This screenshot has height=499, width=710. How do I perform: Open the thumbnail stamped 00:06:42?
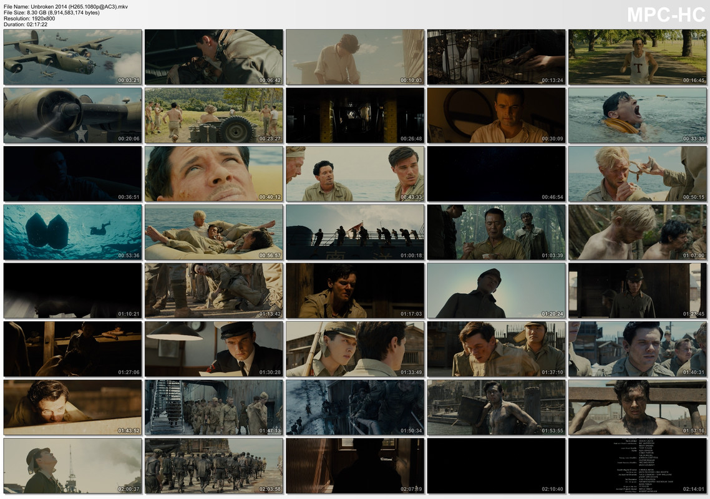(x=214, y=57)
